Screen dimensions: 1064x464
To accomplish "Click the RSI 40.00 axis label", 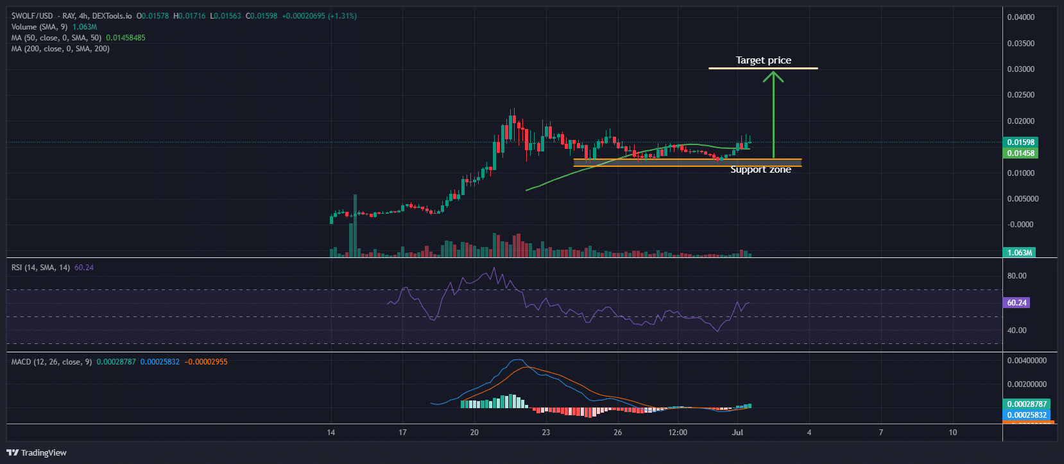I will pyautogui.click(x=1017, y=331).
